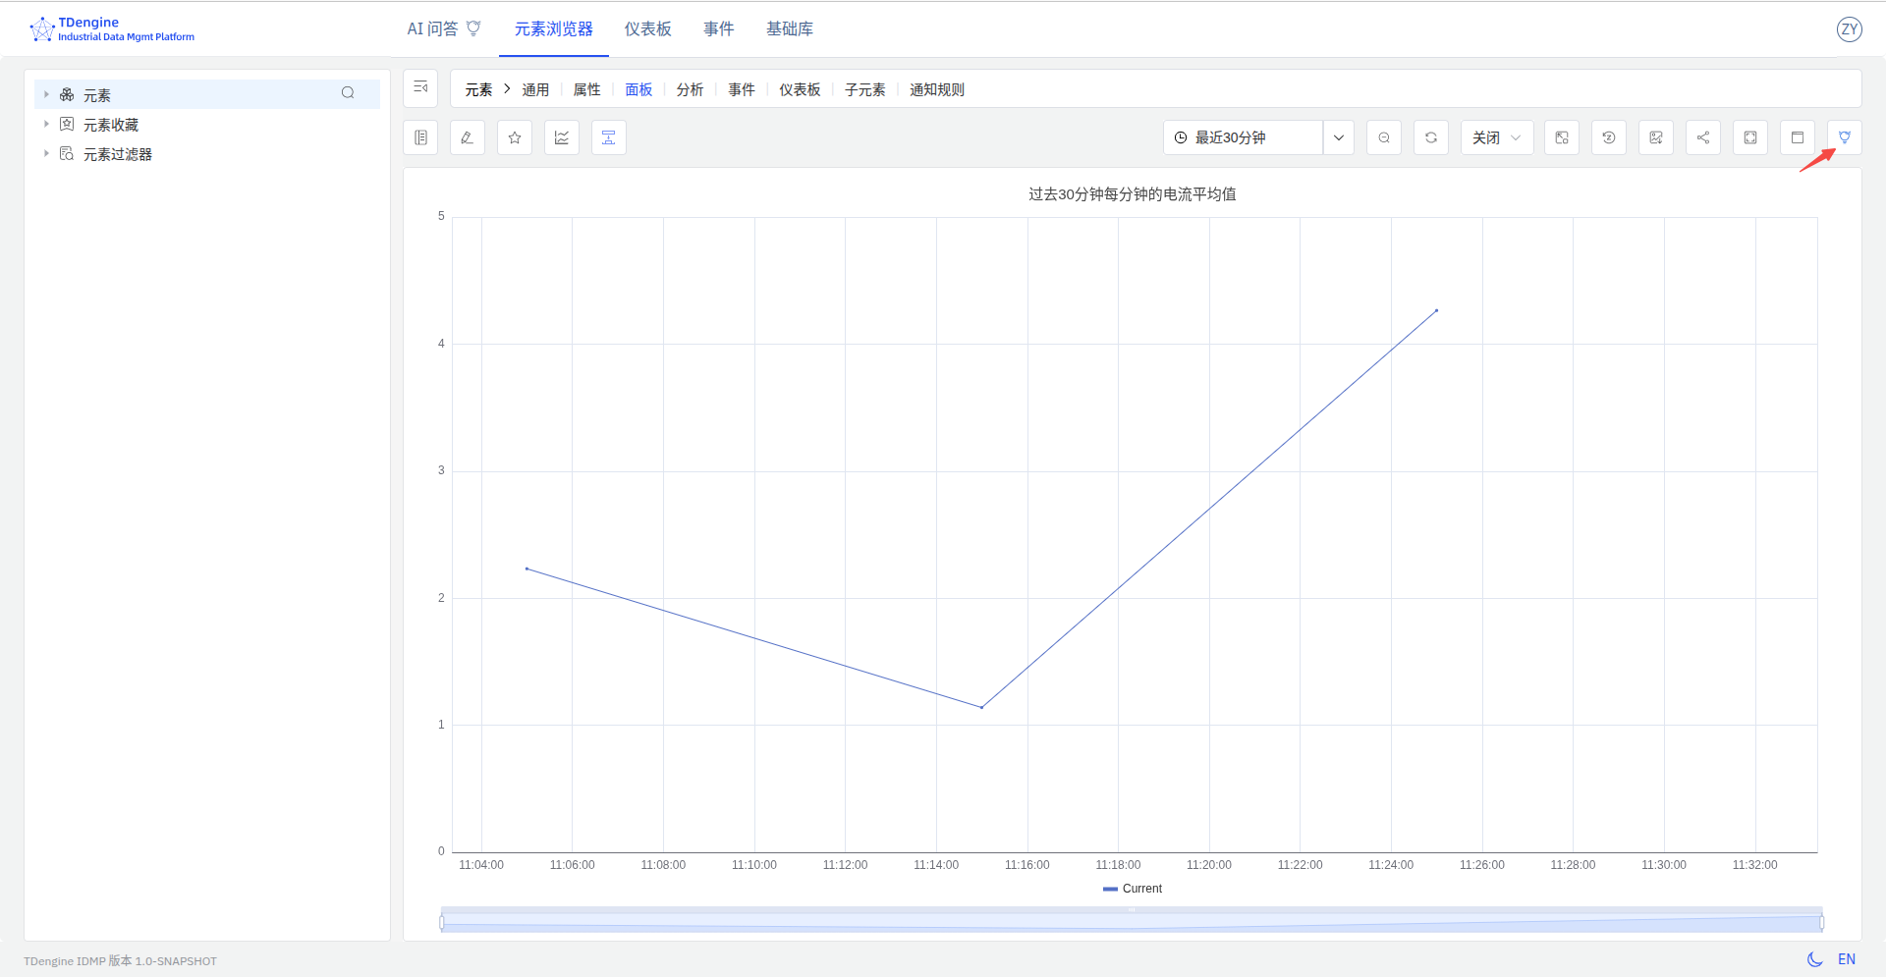
Task: Click the refresh icon in toolbar
Action: (1431, 137)
